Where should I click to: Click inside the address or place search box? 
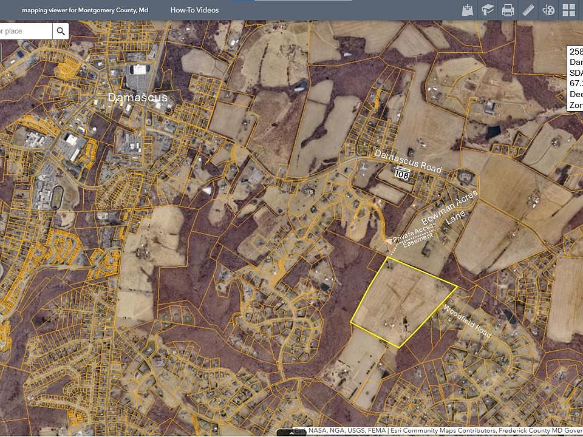24,31
